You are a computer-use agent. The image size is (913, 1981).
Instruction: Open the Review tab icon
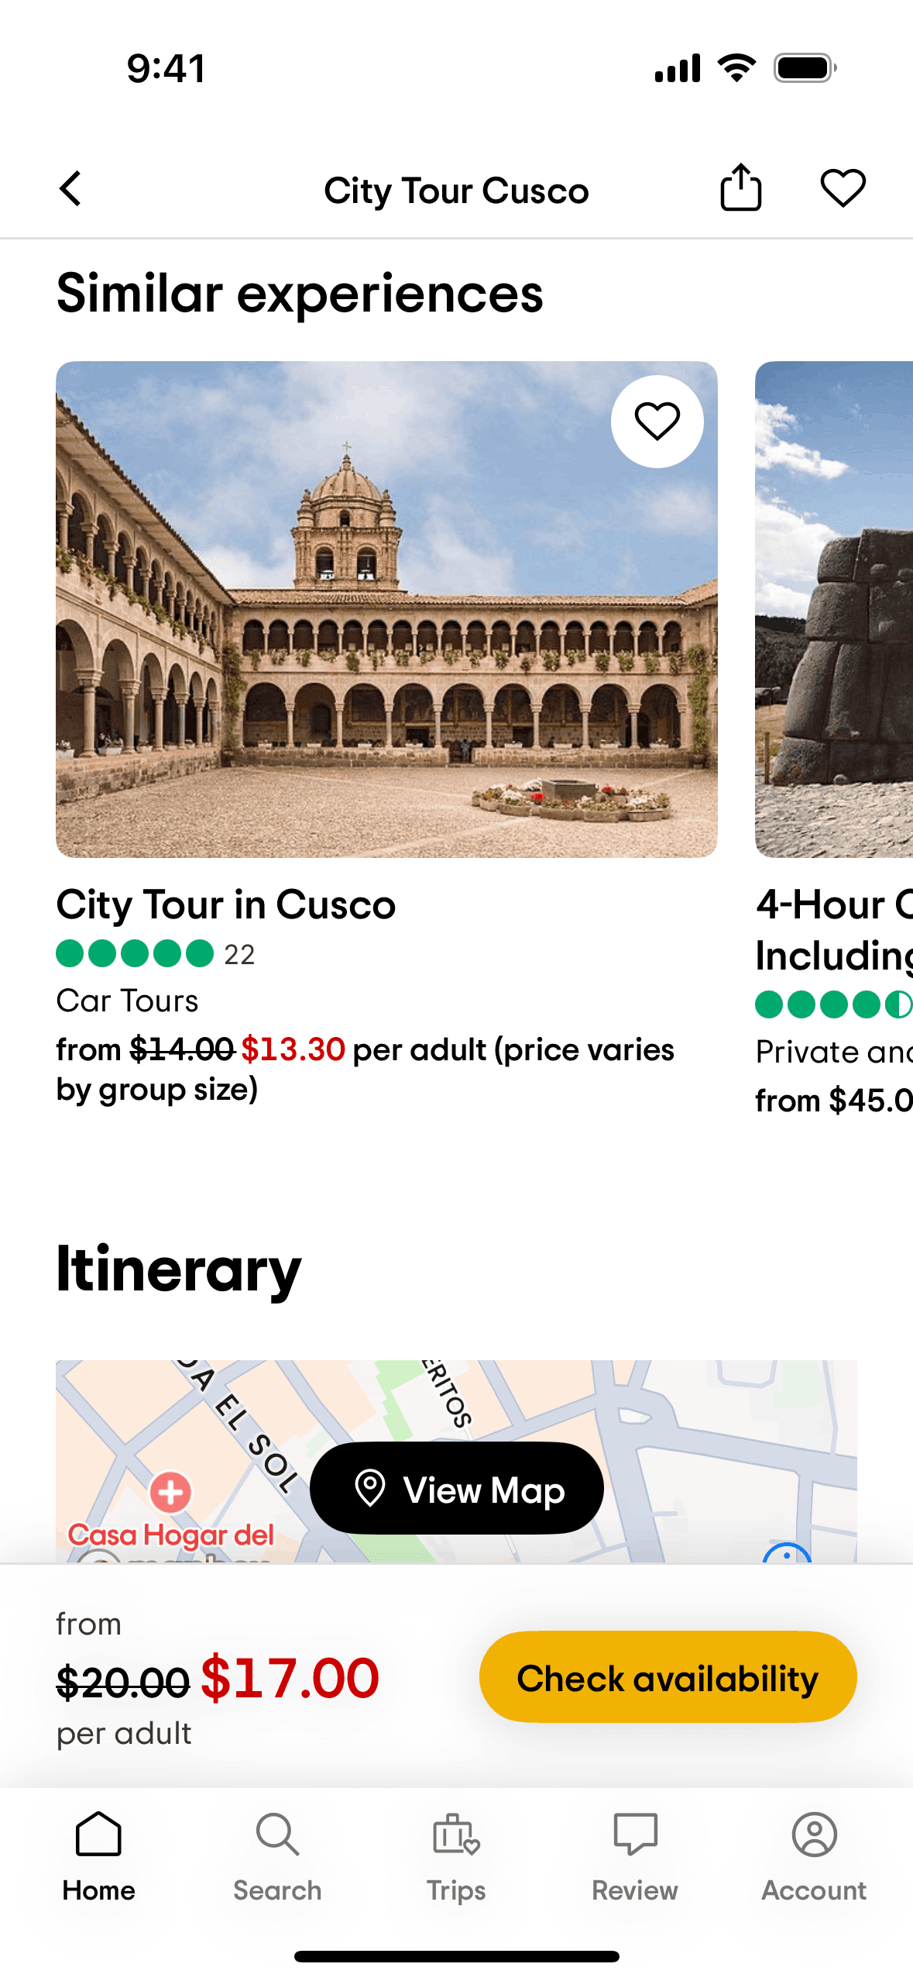(x=635, y=1835)
